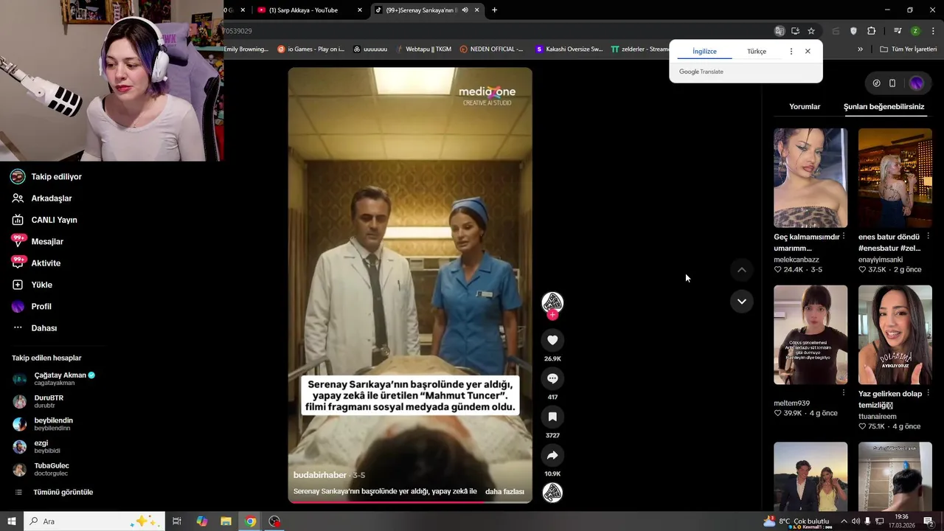The width and height of the screenshot is (944, 531).
Task: Expand hidden bookmarks with double chevron
Action: pyautogui.click(x=860, y=49)
